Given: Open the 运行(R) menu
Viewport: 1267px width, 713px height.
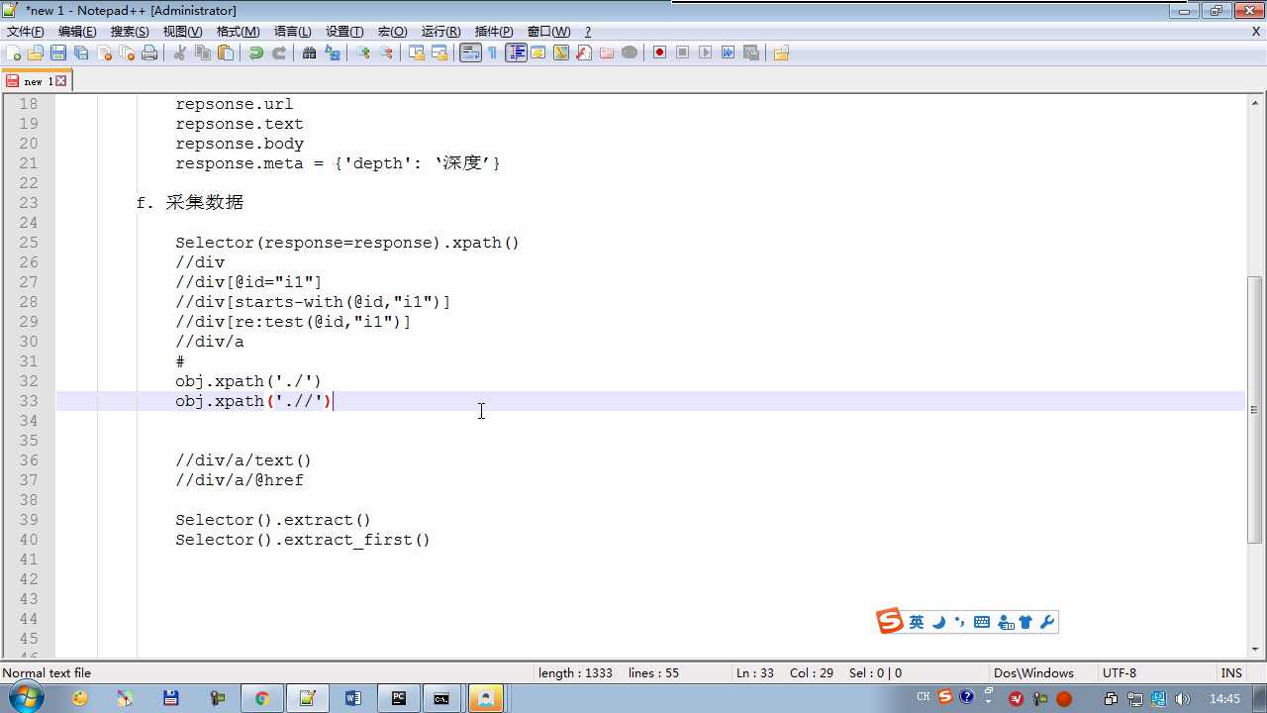Looking at the screenshot, I should coord(440,32).
